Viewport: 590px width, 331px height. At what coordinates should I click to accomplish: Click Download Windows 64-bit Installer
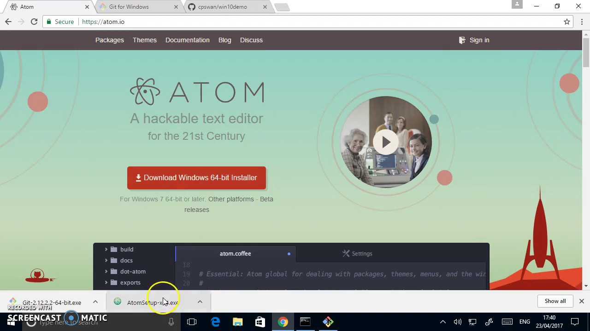196,178
